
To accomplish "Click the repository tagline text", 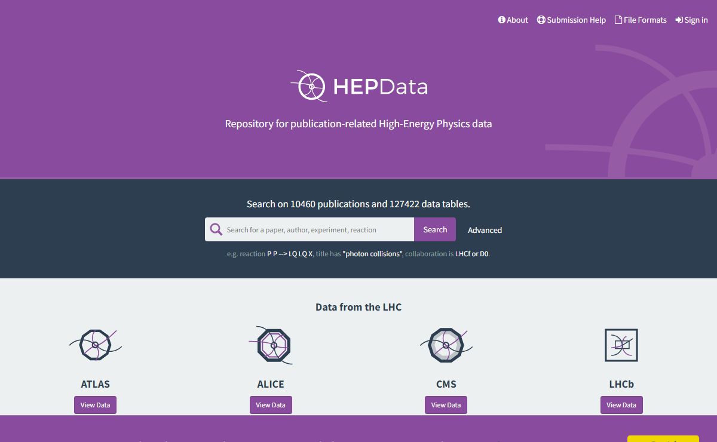I will pos(358,124).
